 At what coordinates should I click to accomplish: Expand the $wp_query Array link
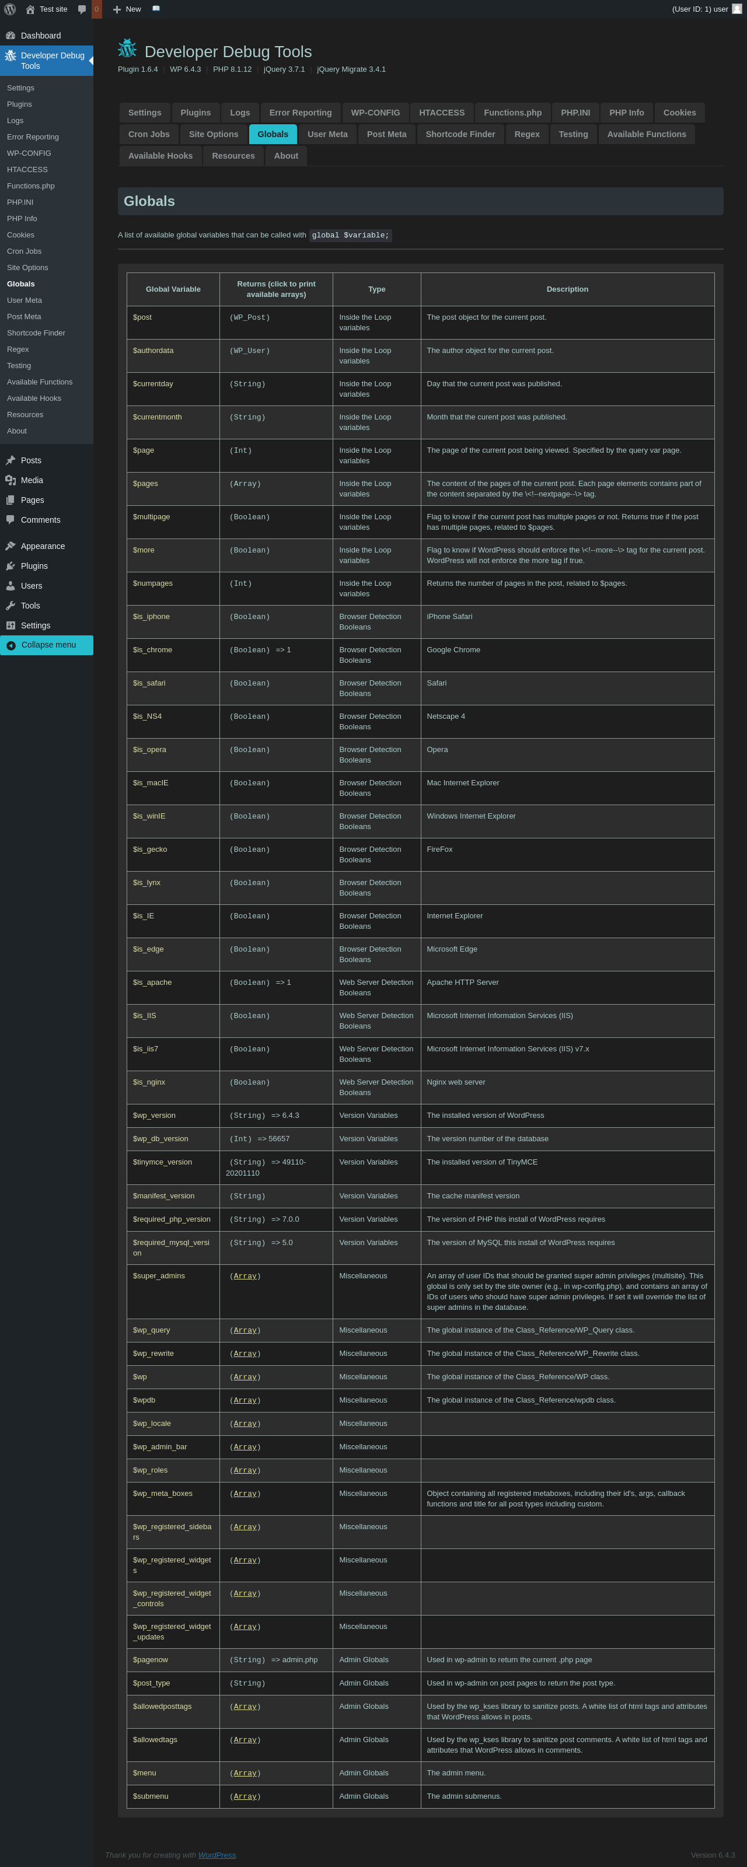pyautogui.click(x=245, y=1330)
